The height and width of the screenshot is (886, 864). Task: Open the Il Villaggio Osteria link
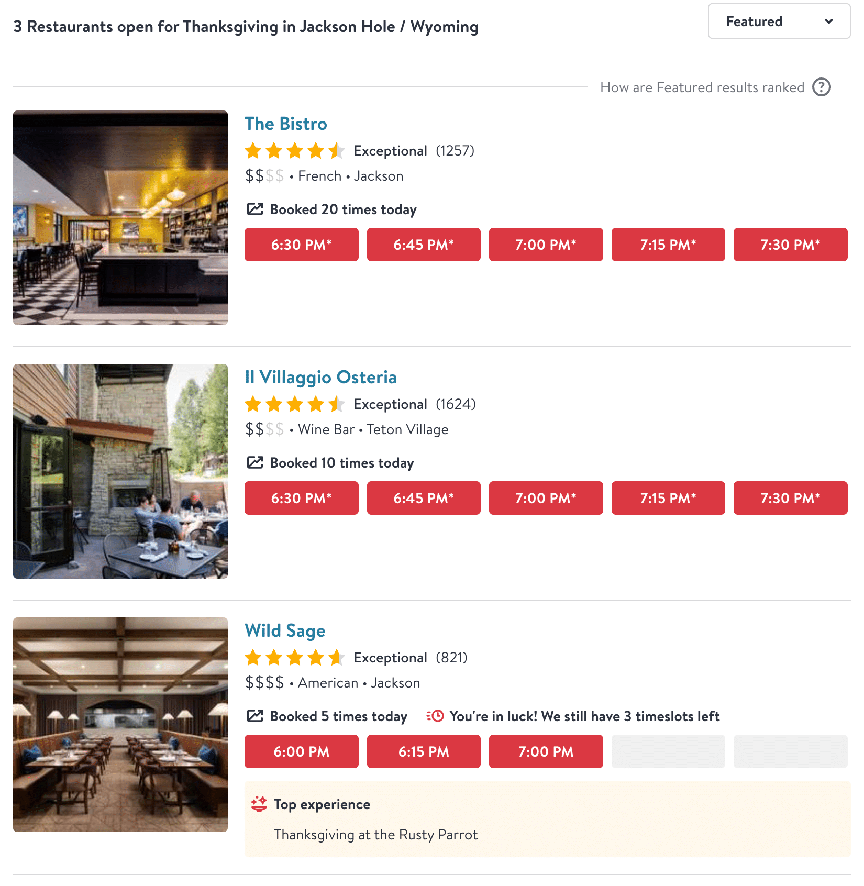pos(320,378)
